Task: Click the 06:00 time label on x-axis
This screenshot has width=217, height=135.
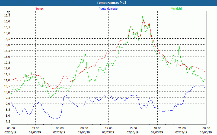Action: point(60,129)
